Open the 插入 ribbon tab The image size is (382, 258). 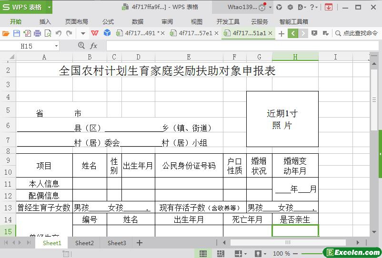45,21
